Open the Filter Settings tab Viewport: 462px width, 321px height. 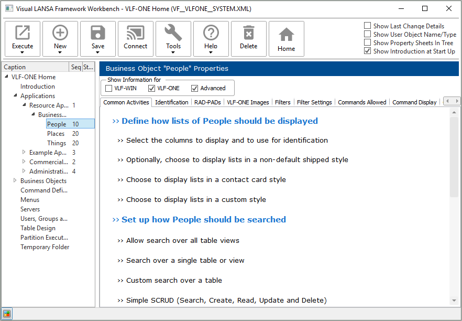(314, 102)
